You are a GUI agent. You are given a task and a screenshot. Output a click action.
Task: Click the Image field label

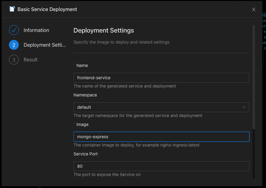pos(82,124)
